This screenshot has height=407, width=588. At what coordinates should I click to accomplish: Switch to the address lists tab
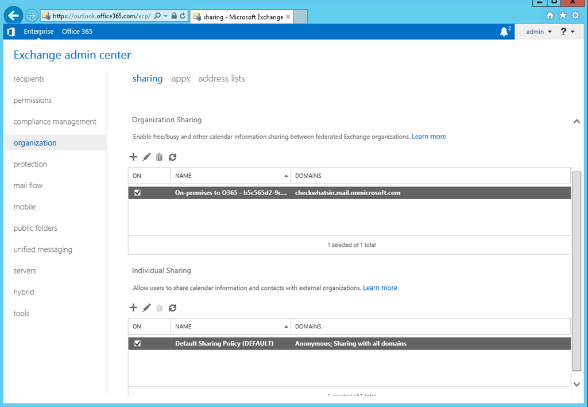221,79
